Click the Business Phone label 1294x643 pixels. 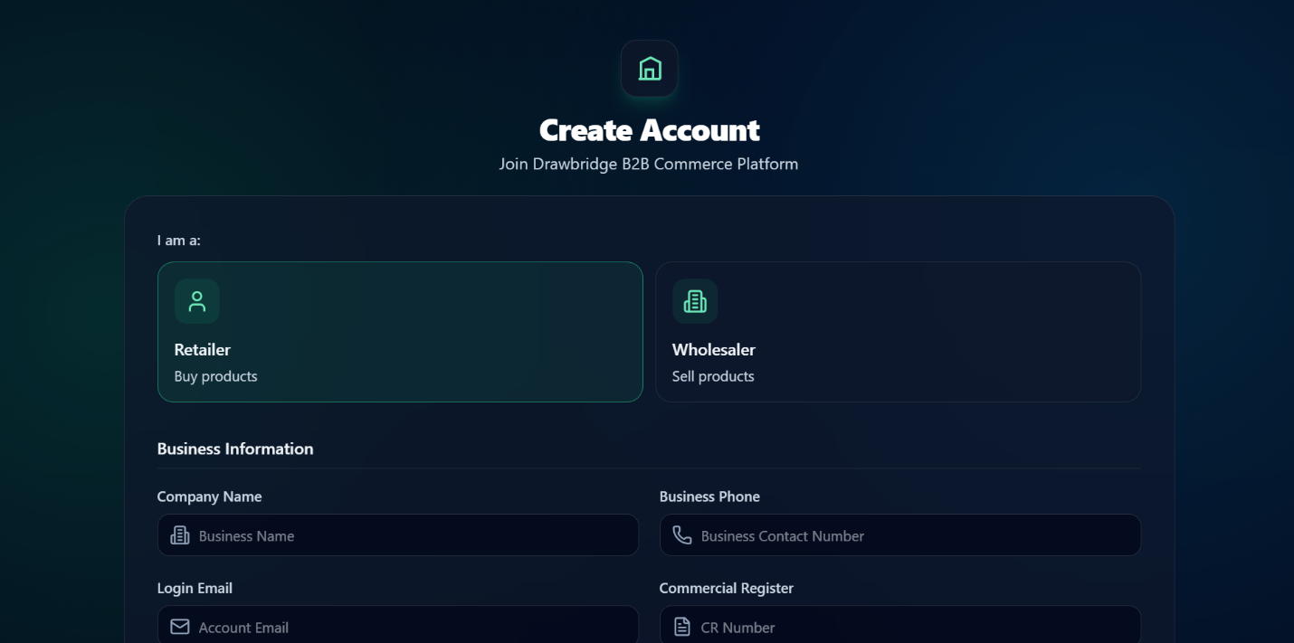[709, 496]
